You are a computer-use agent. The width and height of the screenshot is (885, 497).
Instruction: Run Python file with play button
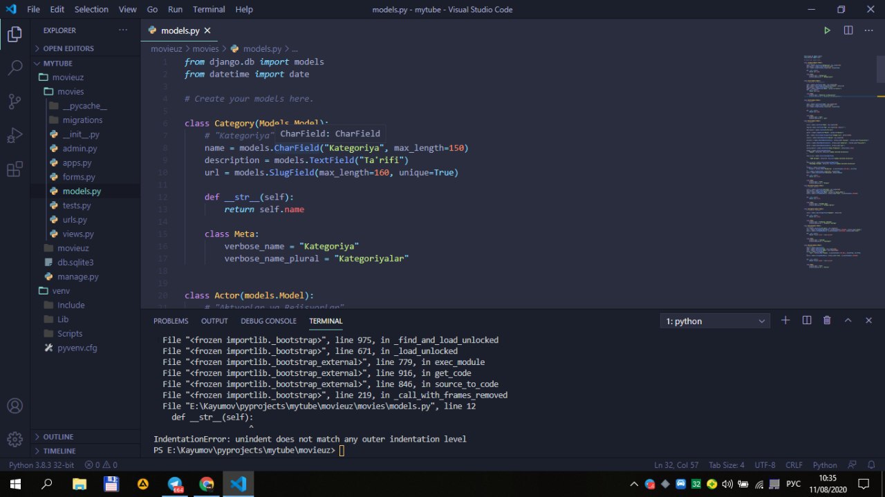click(x=827, y=30)
